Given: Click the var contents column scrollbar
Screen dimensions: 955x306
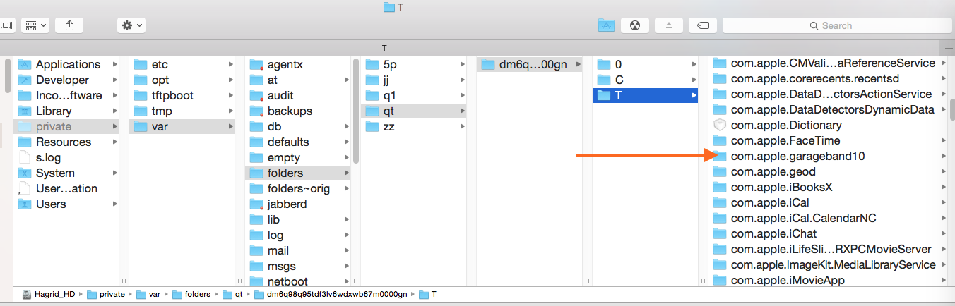Looking at the screenshot, I should [355, 110].
